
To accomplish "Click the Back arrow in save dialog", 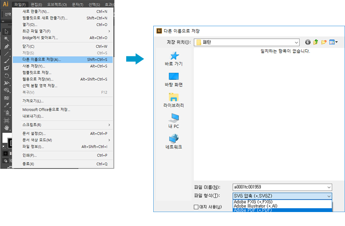I will tap(307, 42).
